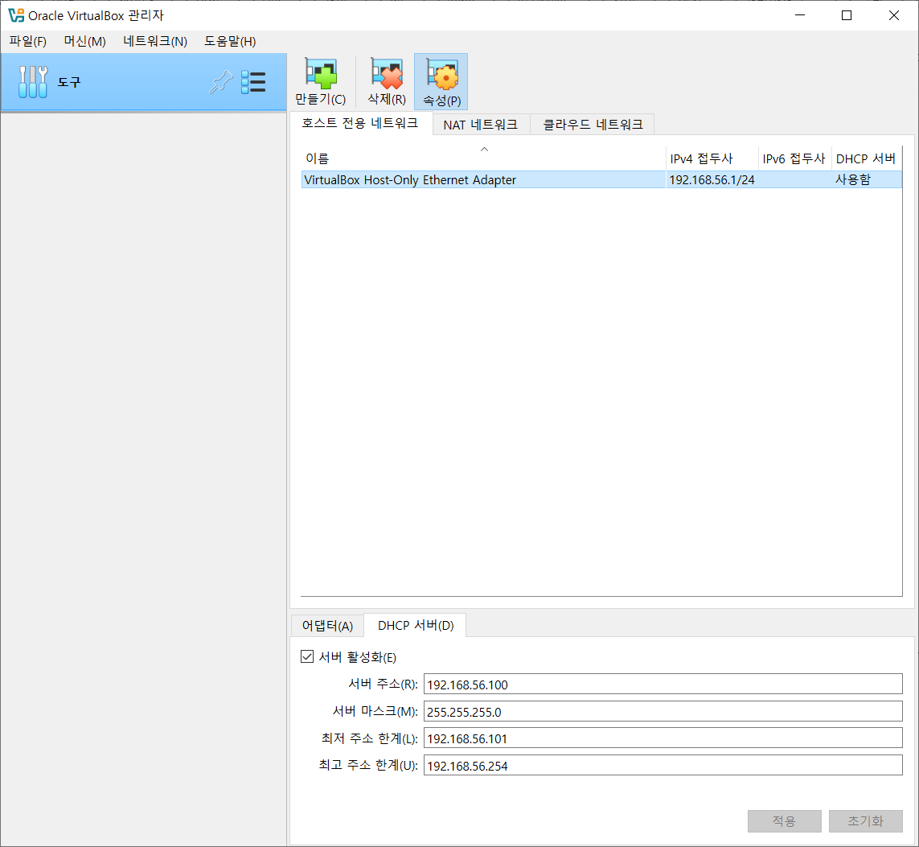The width and height of the screenshot is (919, 847).
Task: Sort by the 이름 column header
Action: click(483, 158)
